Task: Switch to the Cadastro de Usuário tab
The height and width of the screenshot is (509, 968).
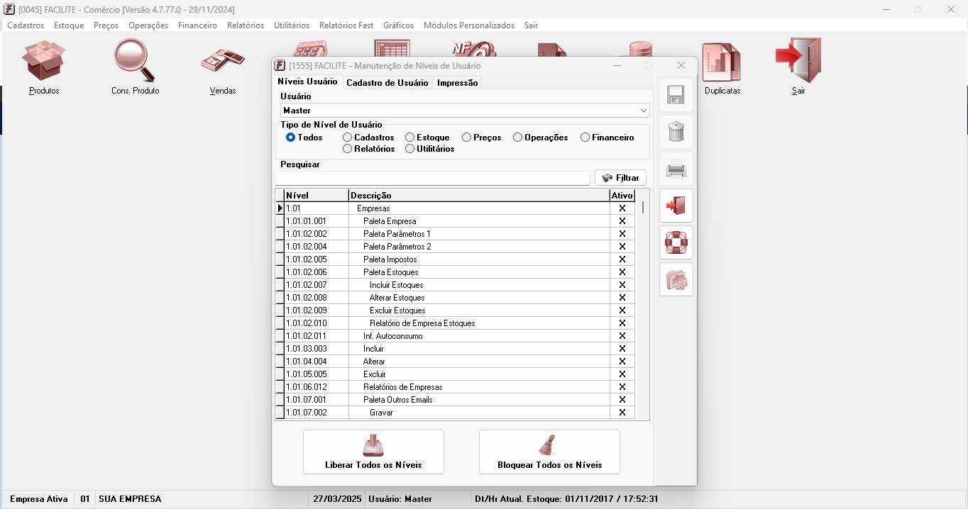Action: tap(387, 83)
